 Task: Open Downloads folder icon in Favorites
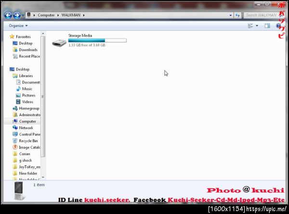click(x=15, y=50)
